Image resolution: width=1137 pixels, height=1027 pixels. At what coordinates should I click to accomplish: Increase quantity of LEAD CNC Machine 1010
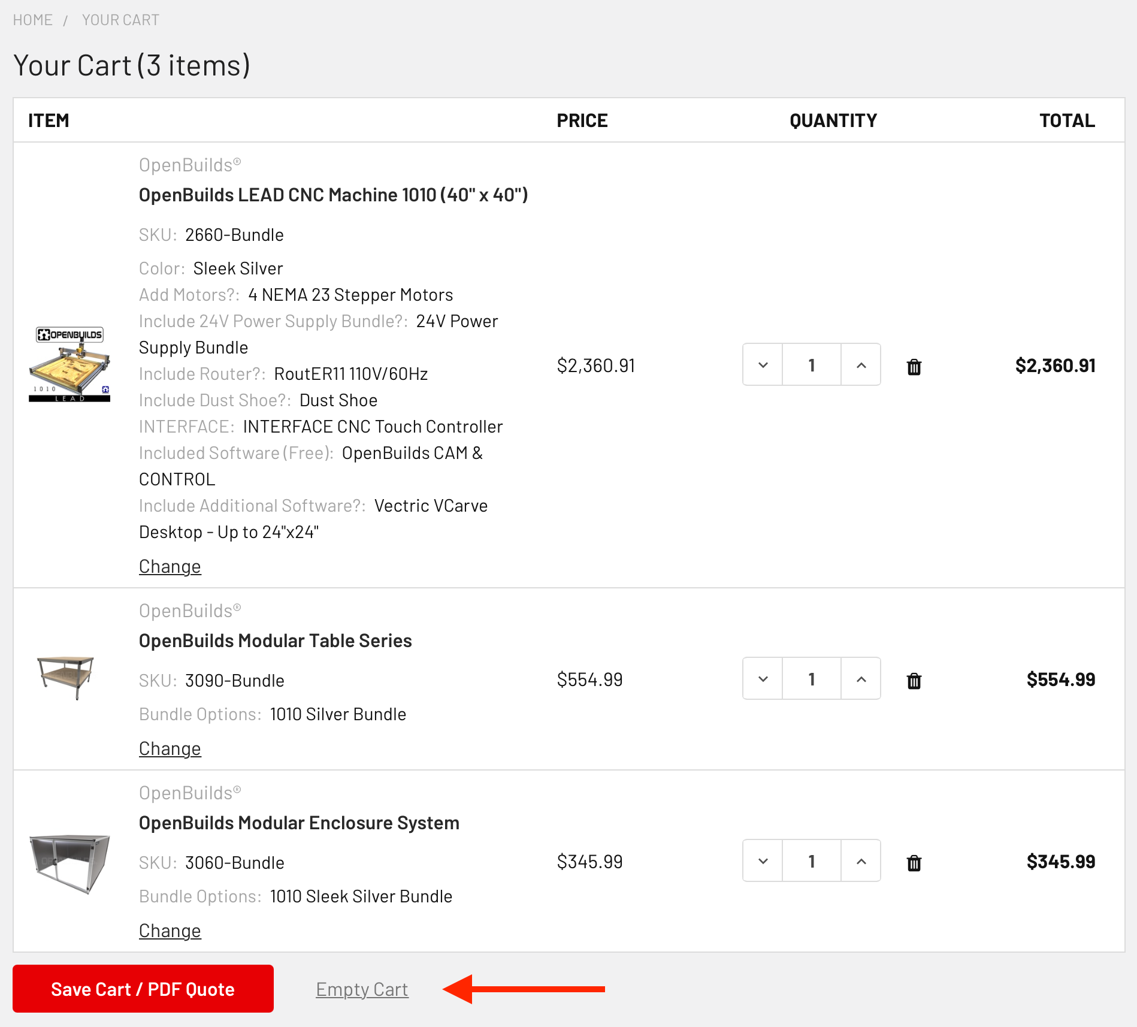click(x=861, y=365)
